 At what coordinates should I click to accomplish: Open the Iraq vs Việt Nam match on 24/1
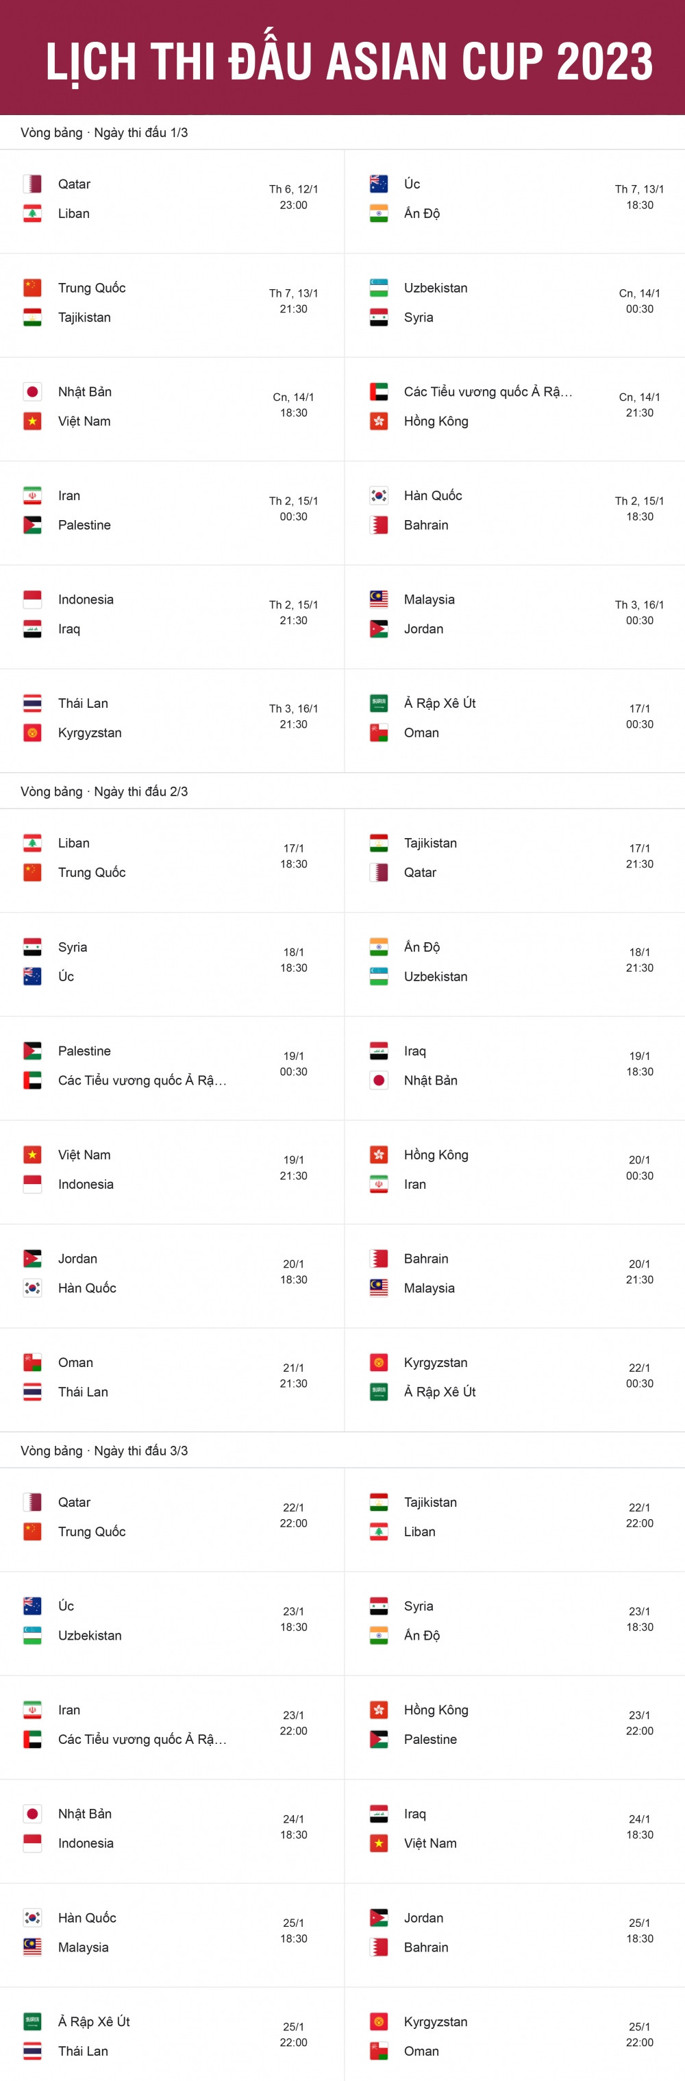click(x=515, y=1832)
